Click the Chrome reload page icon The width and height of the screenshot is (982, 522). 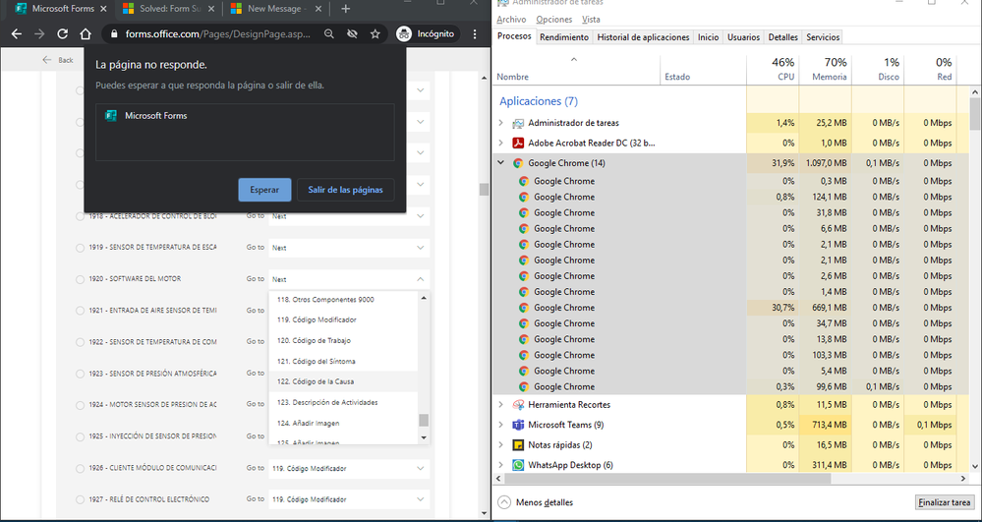pos(63,33)
